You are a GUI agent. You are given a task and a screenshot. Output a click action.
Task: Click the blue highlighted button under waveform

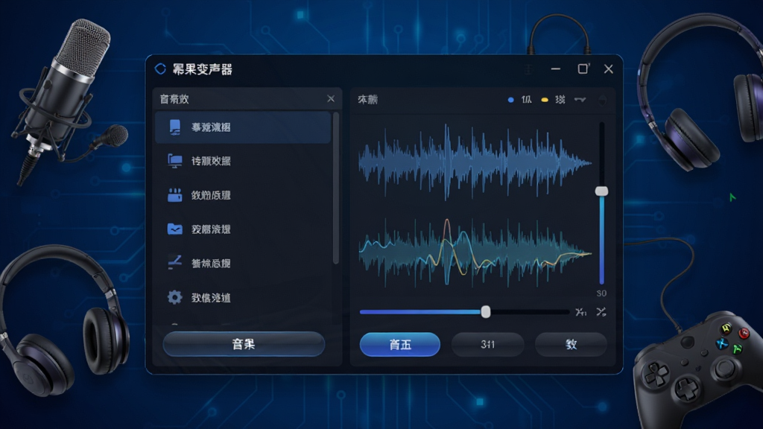coord(400,344)
